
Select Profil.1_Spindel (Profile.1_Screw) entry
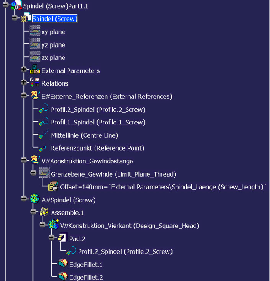coord(98,122)
